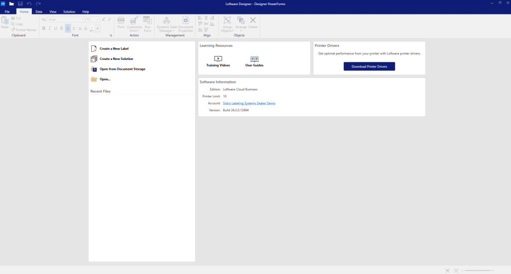Toggle justify text alignment

86,28
